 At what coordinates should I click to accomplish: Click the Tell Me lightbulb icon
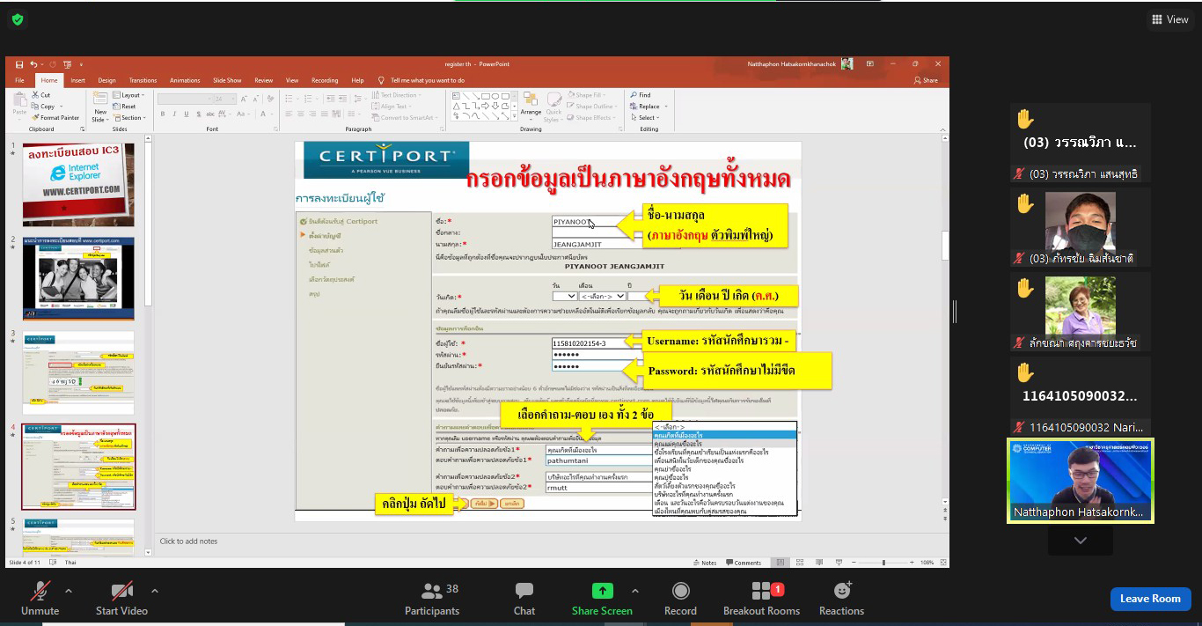381,80
